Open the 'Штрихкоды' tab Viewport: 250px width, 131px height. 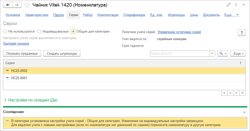click(176, 15)
